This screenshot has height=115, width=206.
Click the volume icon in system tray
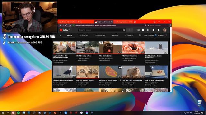point(188,113)
